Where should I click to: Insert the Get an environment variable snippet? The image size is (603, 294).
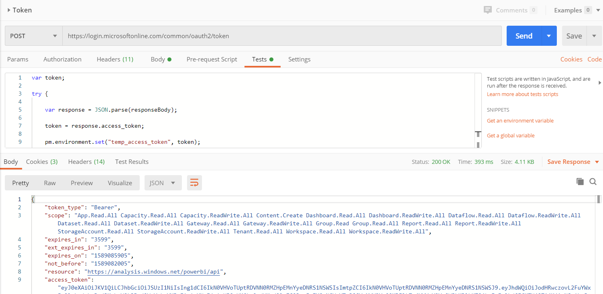click(520, 120)
